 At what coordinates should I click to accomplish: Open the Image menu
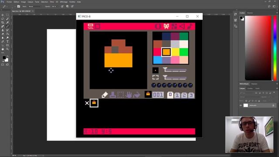point(23,2)
